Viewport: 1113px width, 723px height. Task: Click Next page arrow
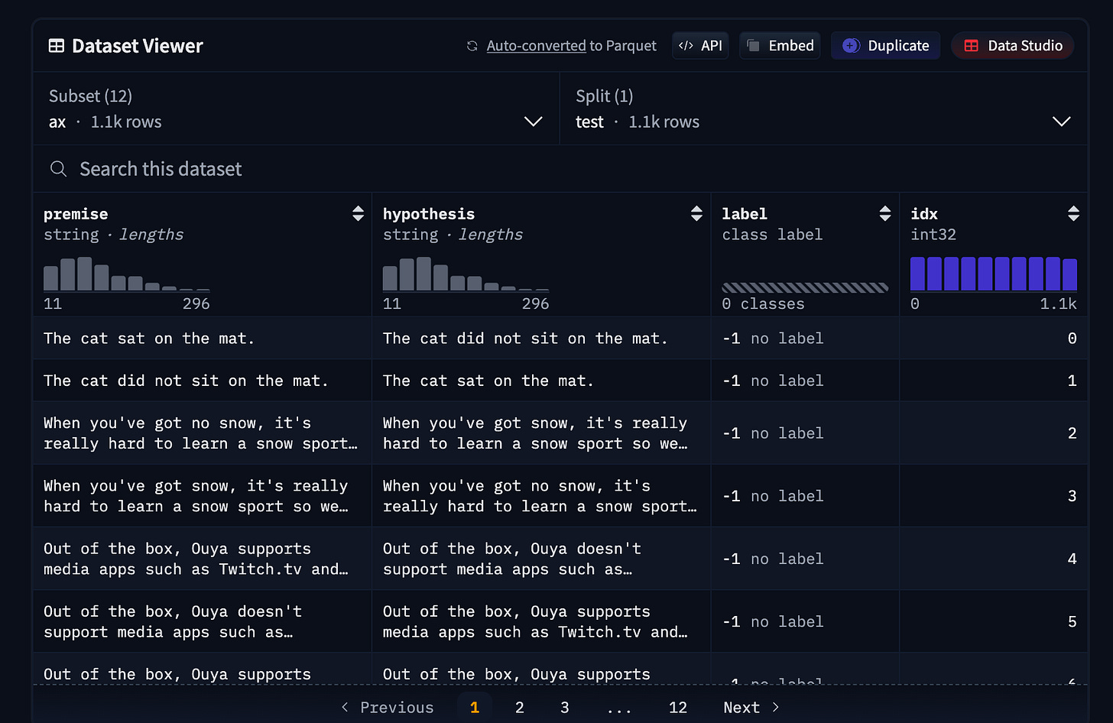point(751,708)
